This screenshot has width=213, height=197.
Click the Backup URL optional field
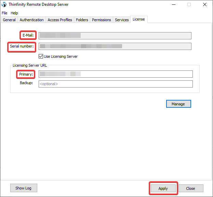click(116, 84)
